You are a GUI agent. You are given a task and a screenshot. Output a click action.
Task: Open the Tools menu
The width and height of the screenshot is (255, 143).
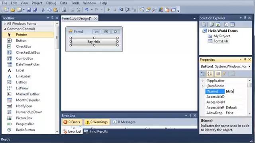click(75, 3)
